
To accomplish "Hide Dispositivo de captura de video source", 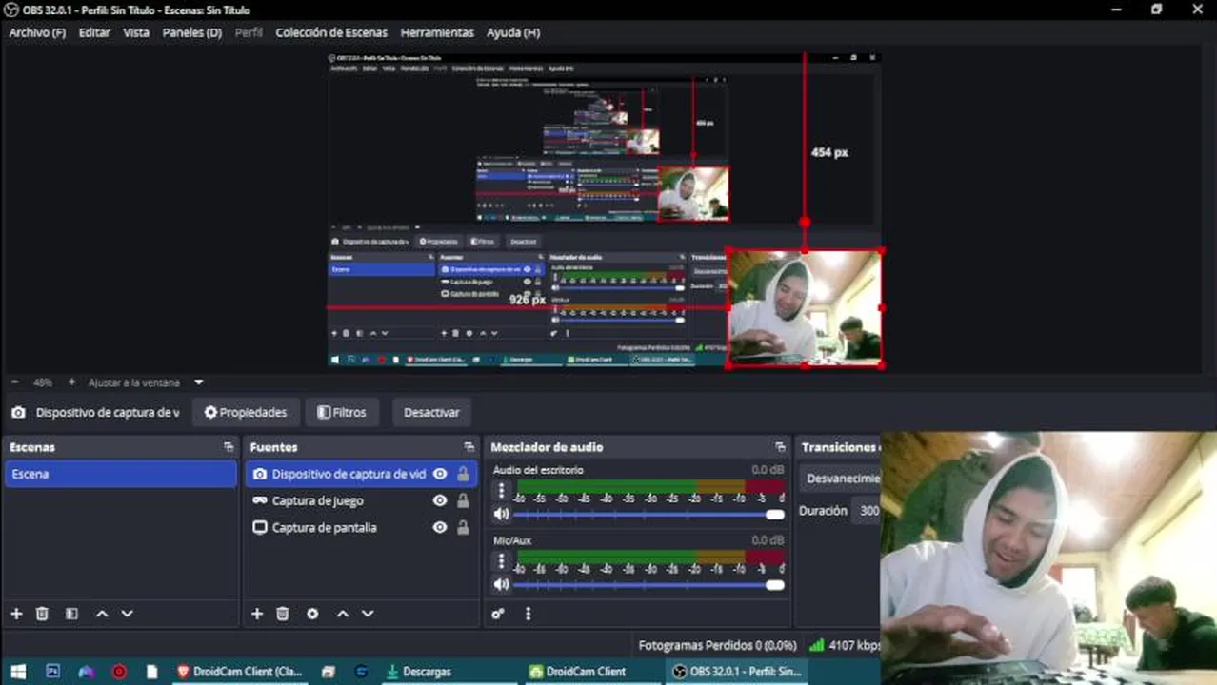I will coord(440,474).
